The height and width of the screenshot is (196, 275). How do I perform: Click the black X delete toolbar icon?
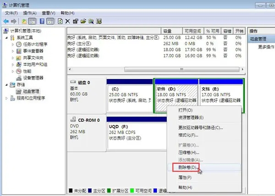[x=68, y=21]
